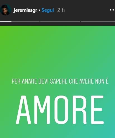Select the word AVERE in the quote
115x138 pixels.
tap(87, 81)
